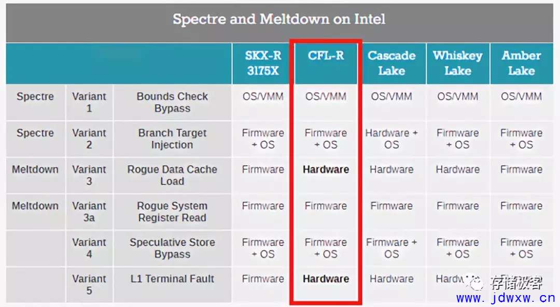Click the Amber Lake column header
This screenshot has width=560, height=307.
(x=522, y=63)
